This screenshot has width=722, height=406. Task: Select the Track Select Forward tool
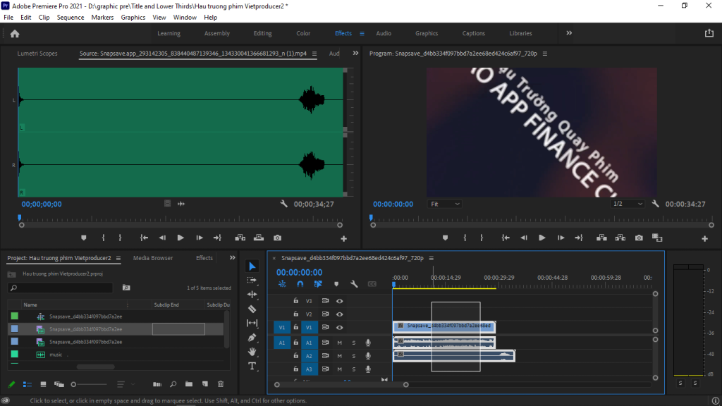point(252,280)
